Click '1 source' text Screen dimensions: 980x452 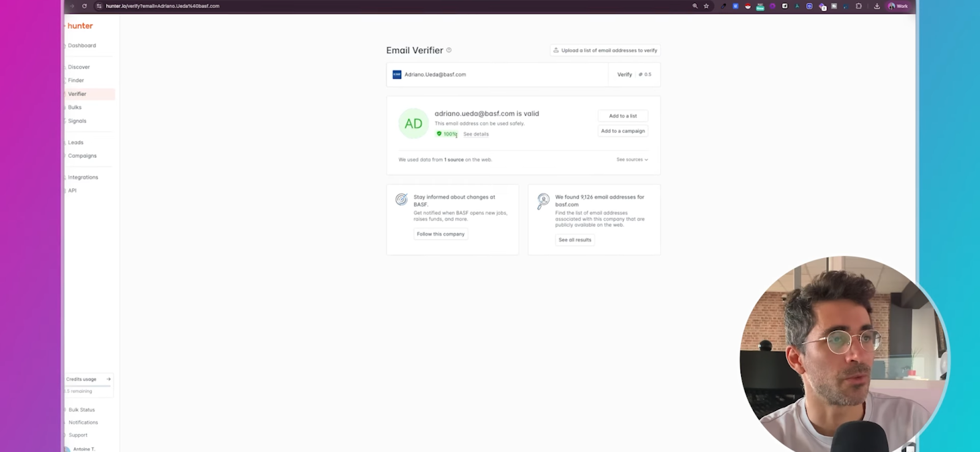pos(454,160)
